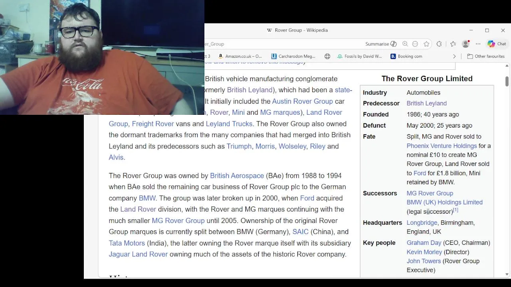Open the Graham Day link
The height and width of the screenshot is (287, 511).
tap(424, 243)
